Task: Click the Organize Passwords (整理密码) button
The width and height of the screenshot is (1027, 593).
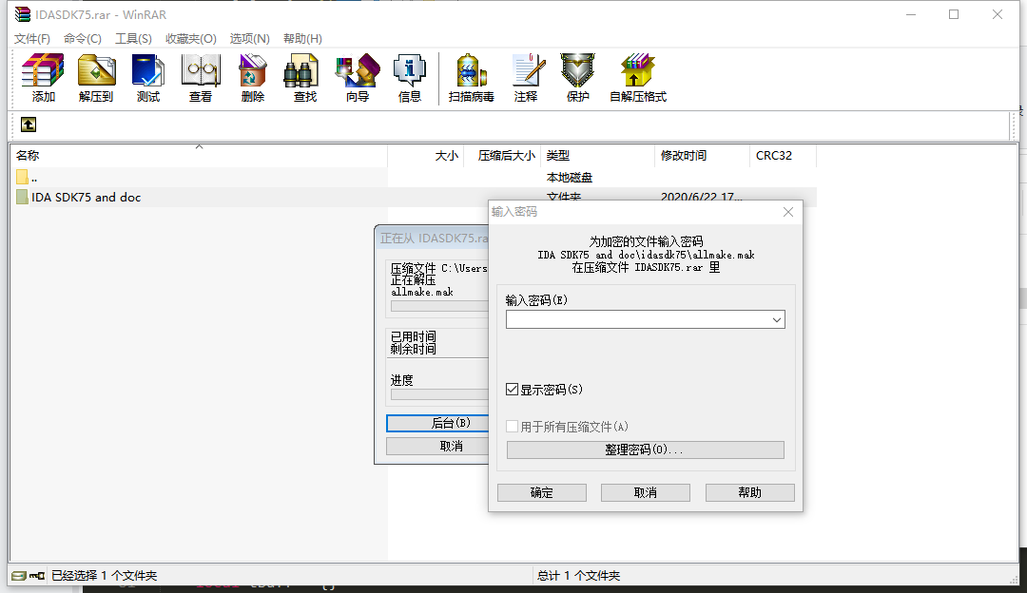Action: tap(645, 450)
